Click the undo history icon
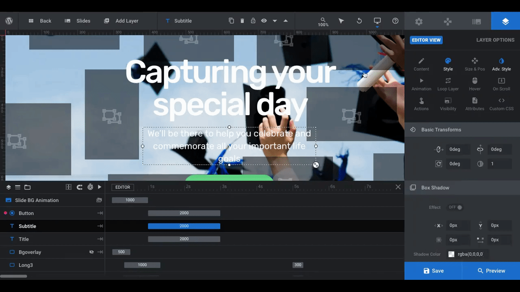The height and width of the screenshot is (292, 520). click(x=359, y=21)
